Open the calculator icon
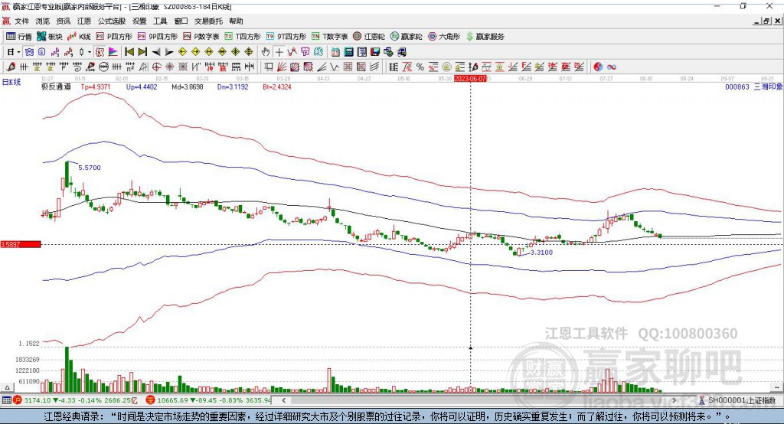This screenshot has width=784, height=424. coord(348,52)
